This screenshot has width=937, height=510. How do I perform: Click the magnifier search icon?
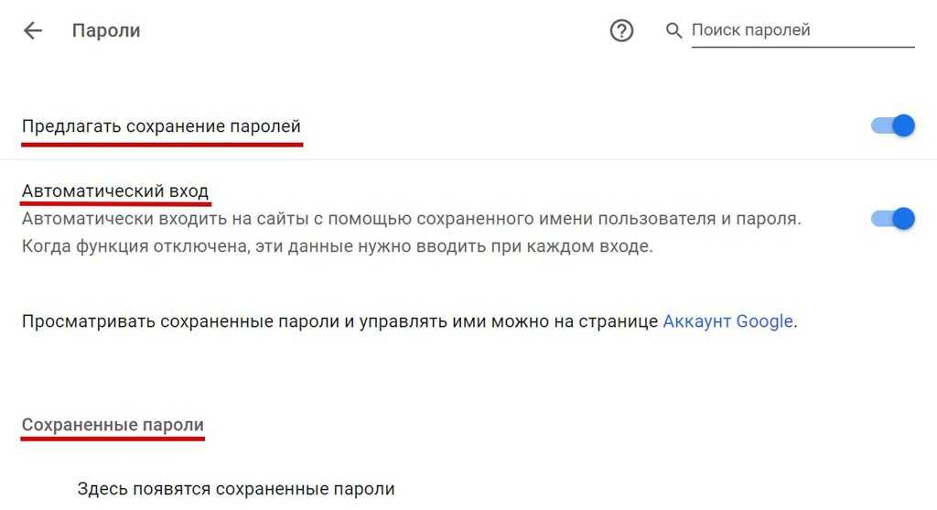point(674,31)
